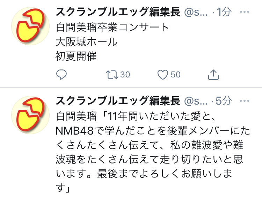Open more options on the 5分 tweet
Screen dimensions: 262x197
coord(245,101)
